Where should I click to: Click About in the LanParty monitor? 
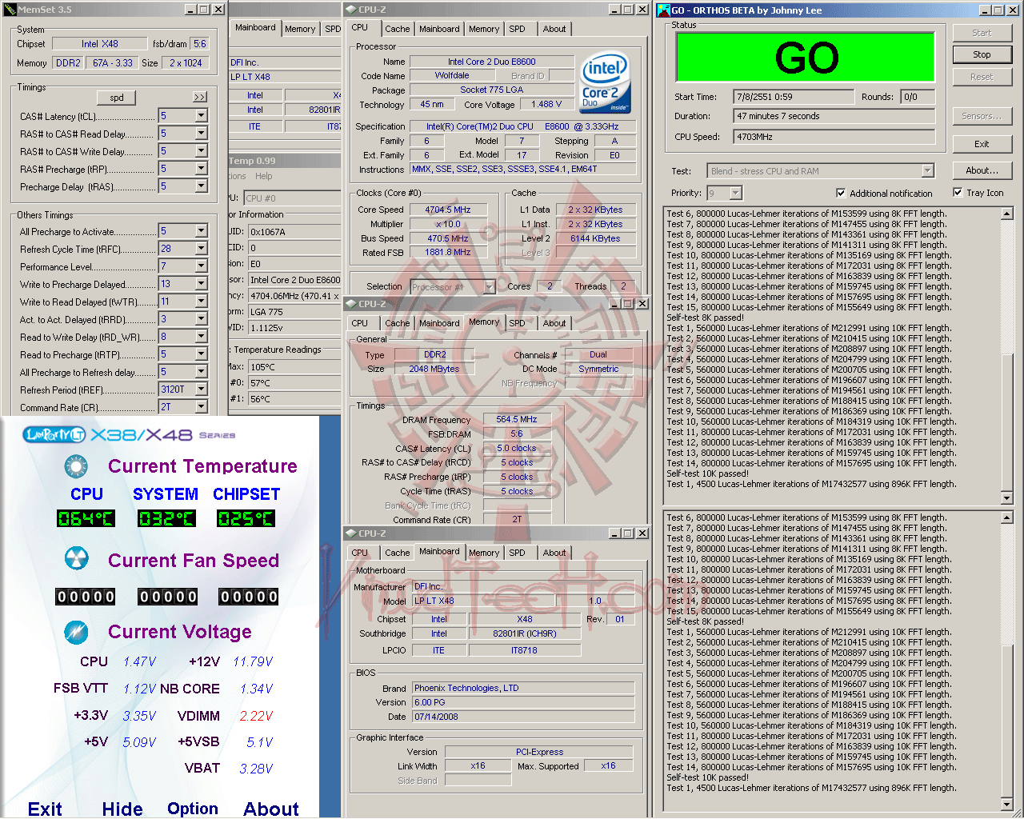pos(271,809)
